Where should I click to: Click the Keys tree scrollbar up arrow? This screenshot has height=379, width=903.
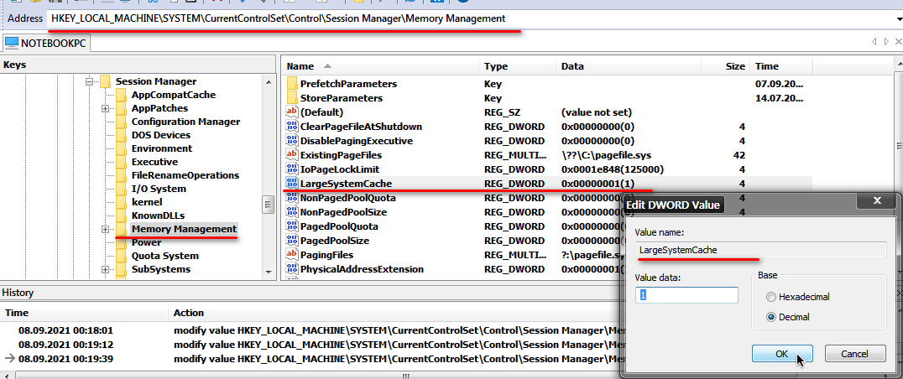click(x=269, y=81)
